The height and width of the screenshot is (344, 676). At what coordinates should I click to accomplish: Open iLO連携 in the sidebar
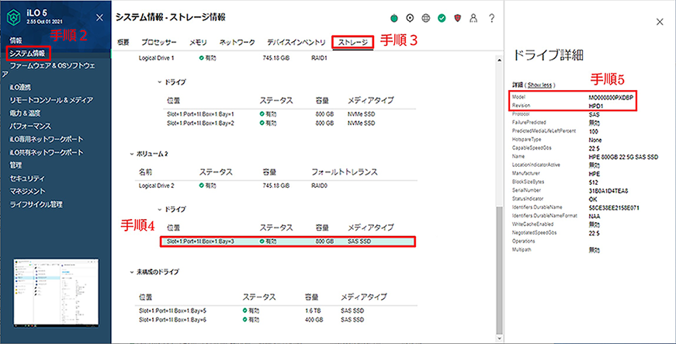[20, 87]
